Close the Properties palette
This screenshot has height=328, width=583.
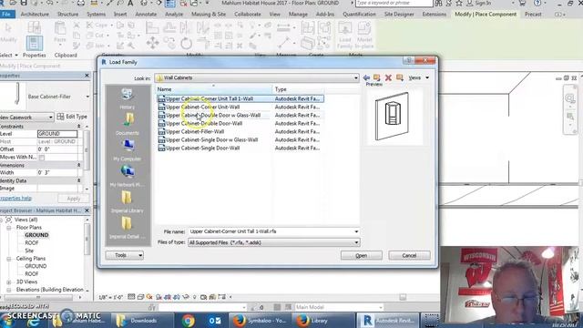(x=87, y=76)
